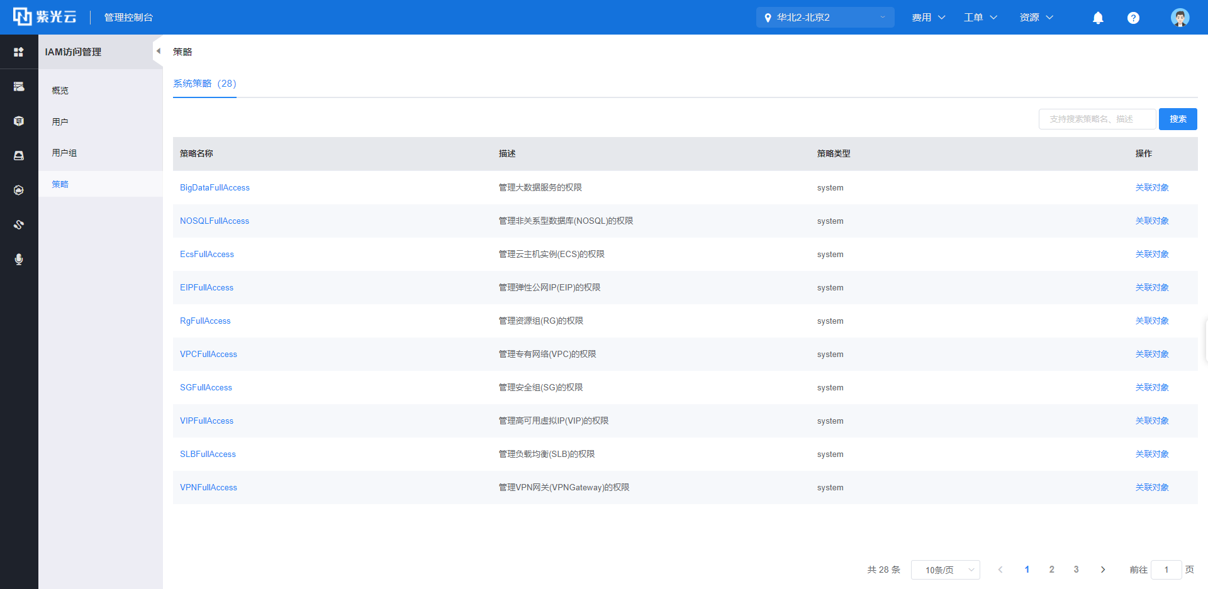The height and width of the screenshot is (589, 1208).
Task: Open the 华北2-北京2 region dropdown
Action: pos(825,18)
